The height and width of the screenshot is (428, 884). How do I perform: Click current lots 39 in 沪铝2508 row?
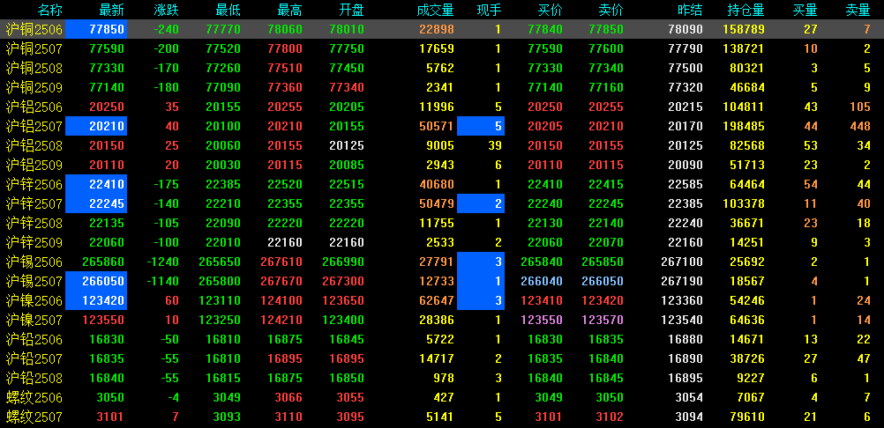(x=494, y=146)
